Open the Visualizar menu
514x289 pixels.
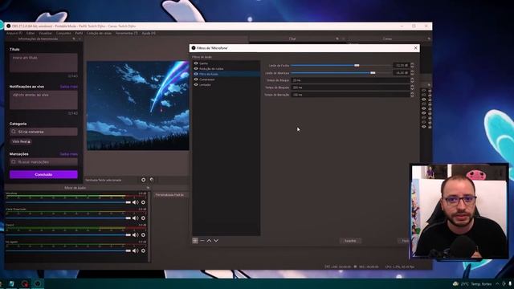(45, 33)
